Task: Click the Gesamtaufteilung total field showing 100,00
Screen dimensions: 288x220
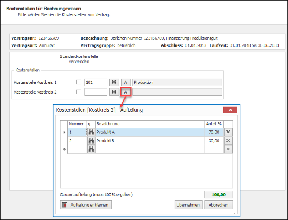Action: [x=218, y=195]
